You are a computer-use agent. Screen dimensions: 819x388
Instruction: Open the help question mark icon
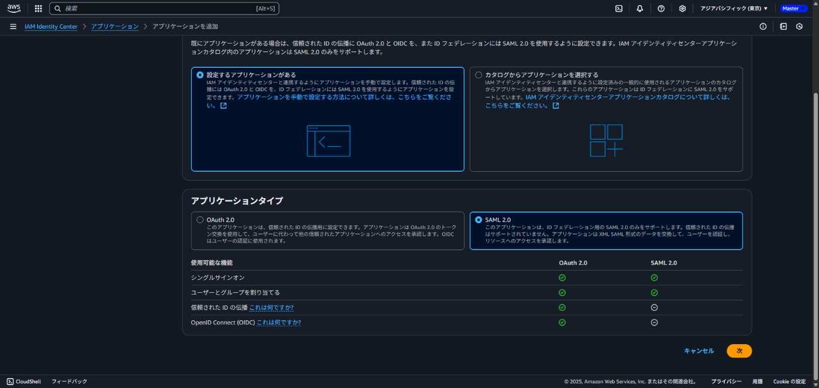coord(661,8)
